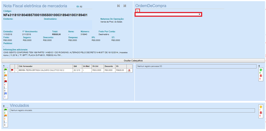
Task: Click the plus button under OrdemDeCompra
Action: pyautogui.click(x=138, y=11)
